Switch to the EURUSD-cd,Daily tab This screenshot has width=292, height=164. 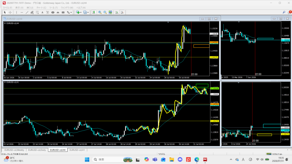(37, 150)
